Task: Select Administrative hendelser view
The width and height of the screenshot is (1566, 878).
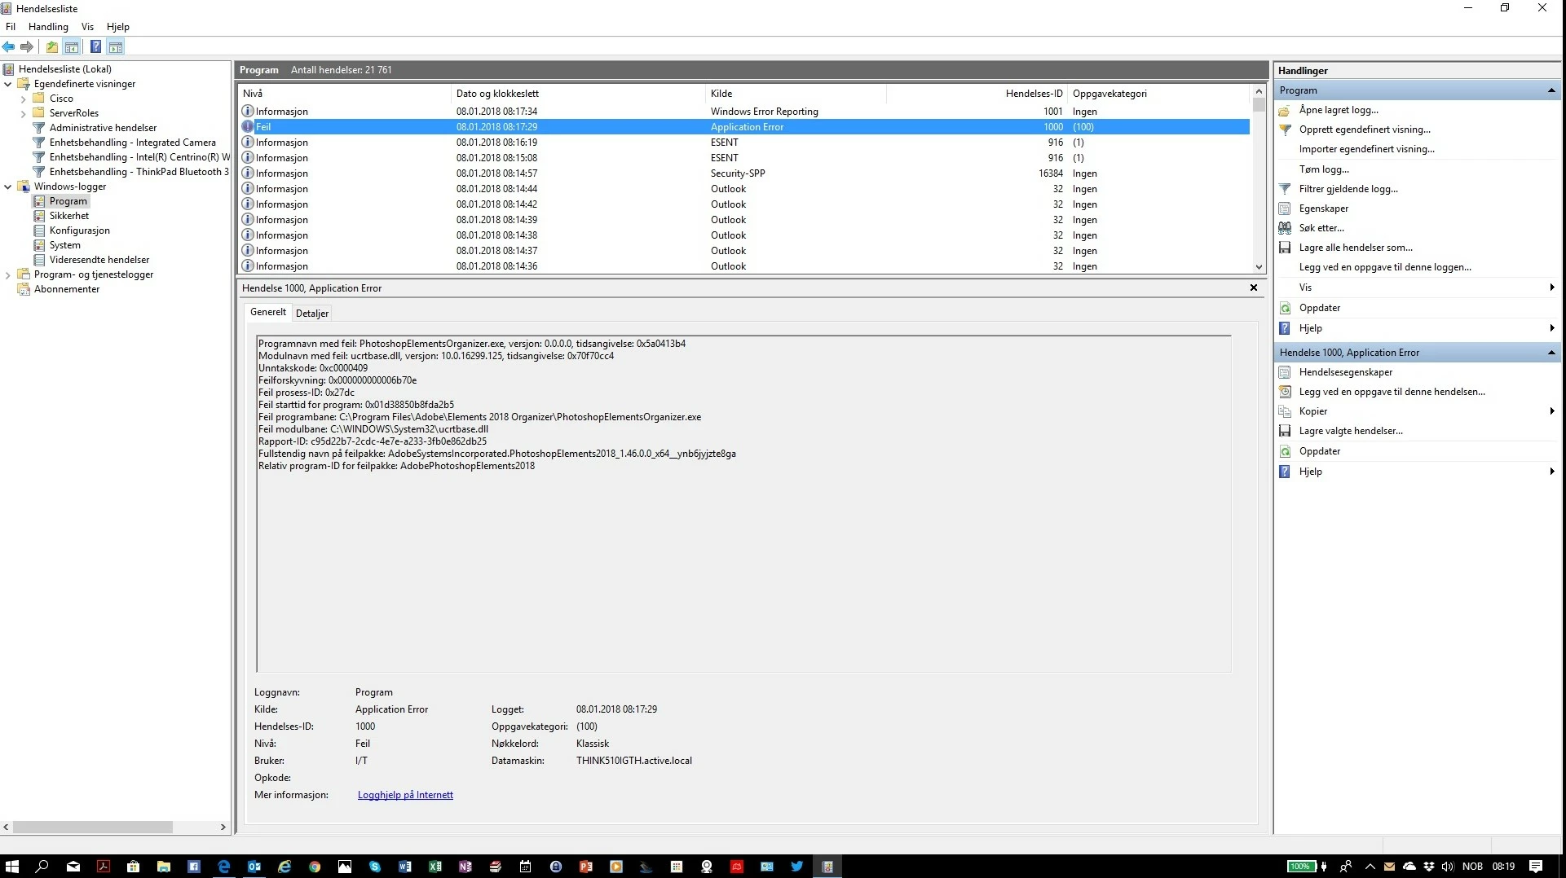Action: pyautogui.click(x=103, y=128)
